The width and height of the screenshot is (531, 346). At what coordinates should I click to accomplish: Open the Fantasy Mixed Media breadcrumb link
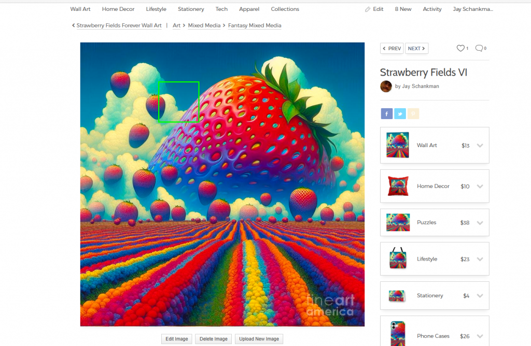[x=255, y=25]
